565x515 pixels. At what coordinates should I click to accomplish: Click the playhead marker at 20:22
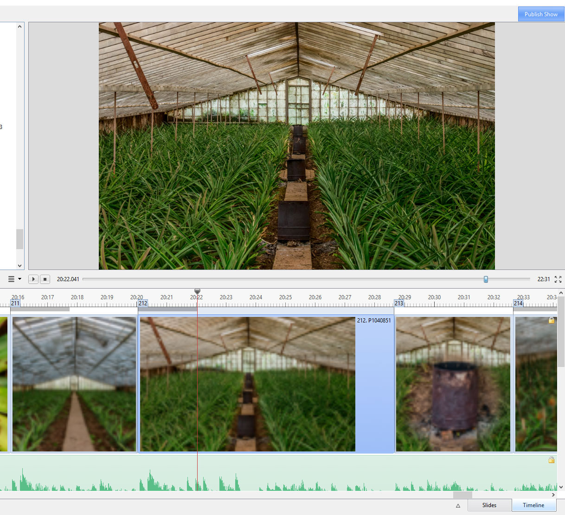pos(197,291)
